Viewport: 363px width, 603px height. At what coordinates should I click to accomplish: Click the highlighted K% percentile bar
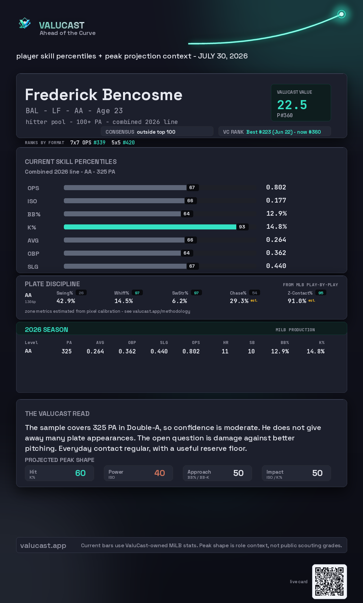pos(150,227)
